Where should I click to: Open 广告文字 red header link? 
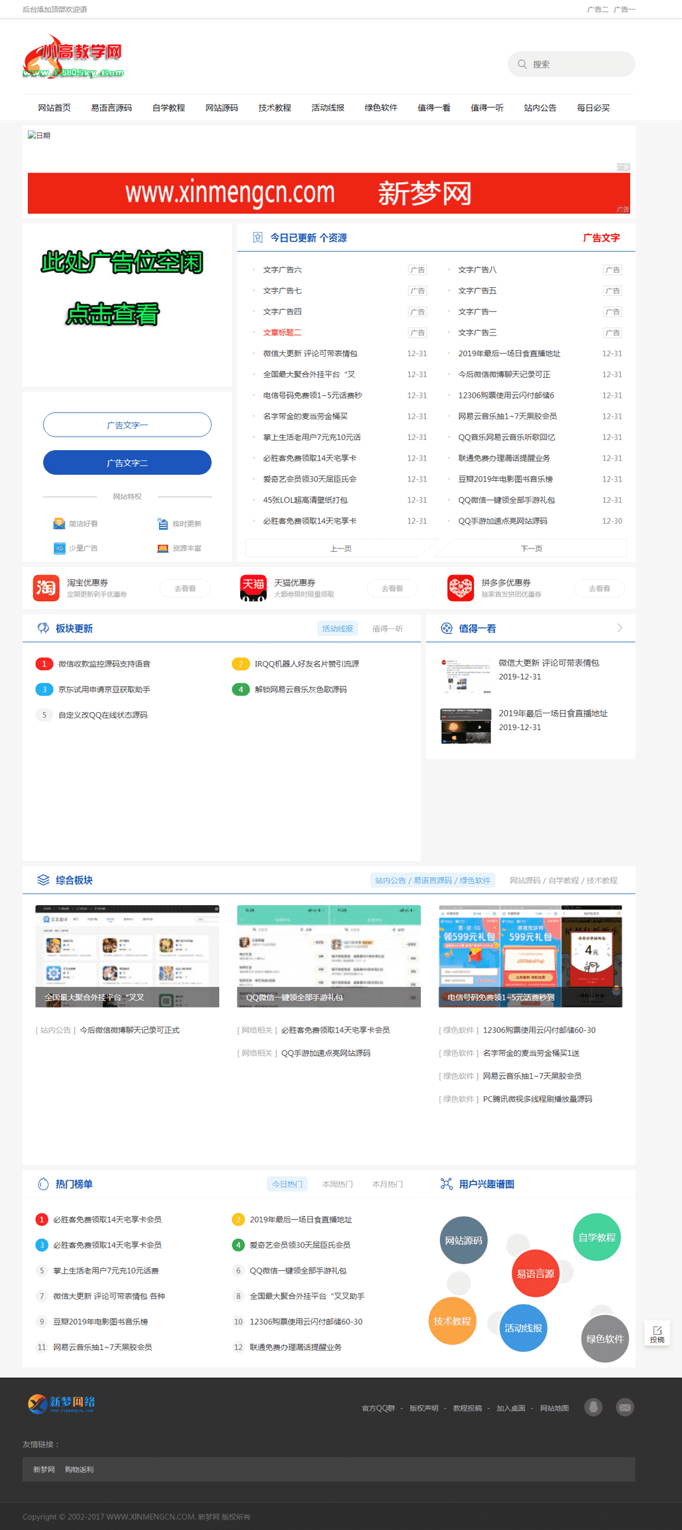(x=601, y=237)
